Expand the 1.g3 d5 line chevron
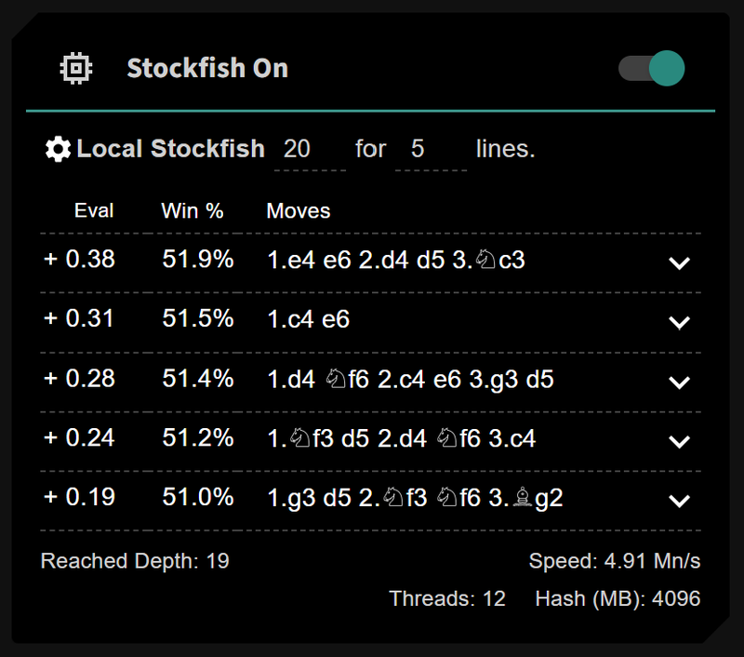The width and height of the screenshot is (744, 657). pos(680,501)
